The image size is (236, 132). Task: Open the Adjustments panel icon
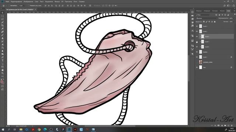pyautogui.click(x=192, y=22)
